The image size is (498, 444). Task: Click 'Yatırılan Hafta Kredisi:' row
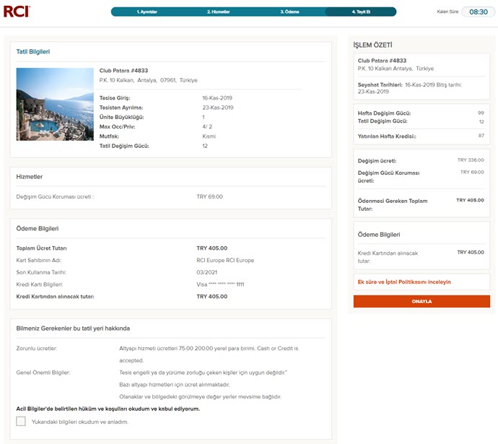coord(421,136)
